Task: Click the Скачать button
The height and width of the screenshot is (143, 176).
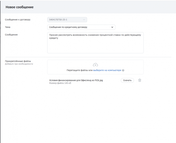Action: coord(127,80)
